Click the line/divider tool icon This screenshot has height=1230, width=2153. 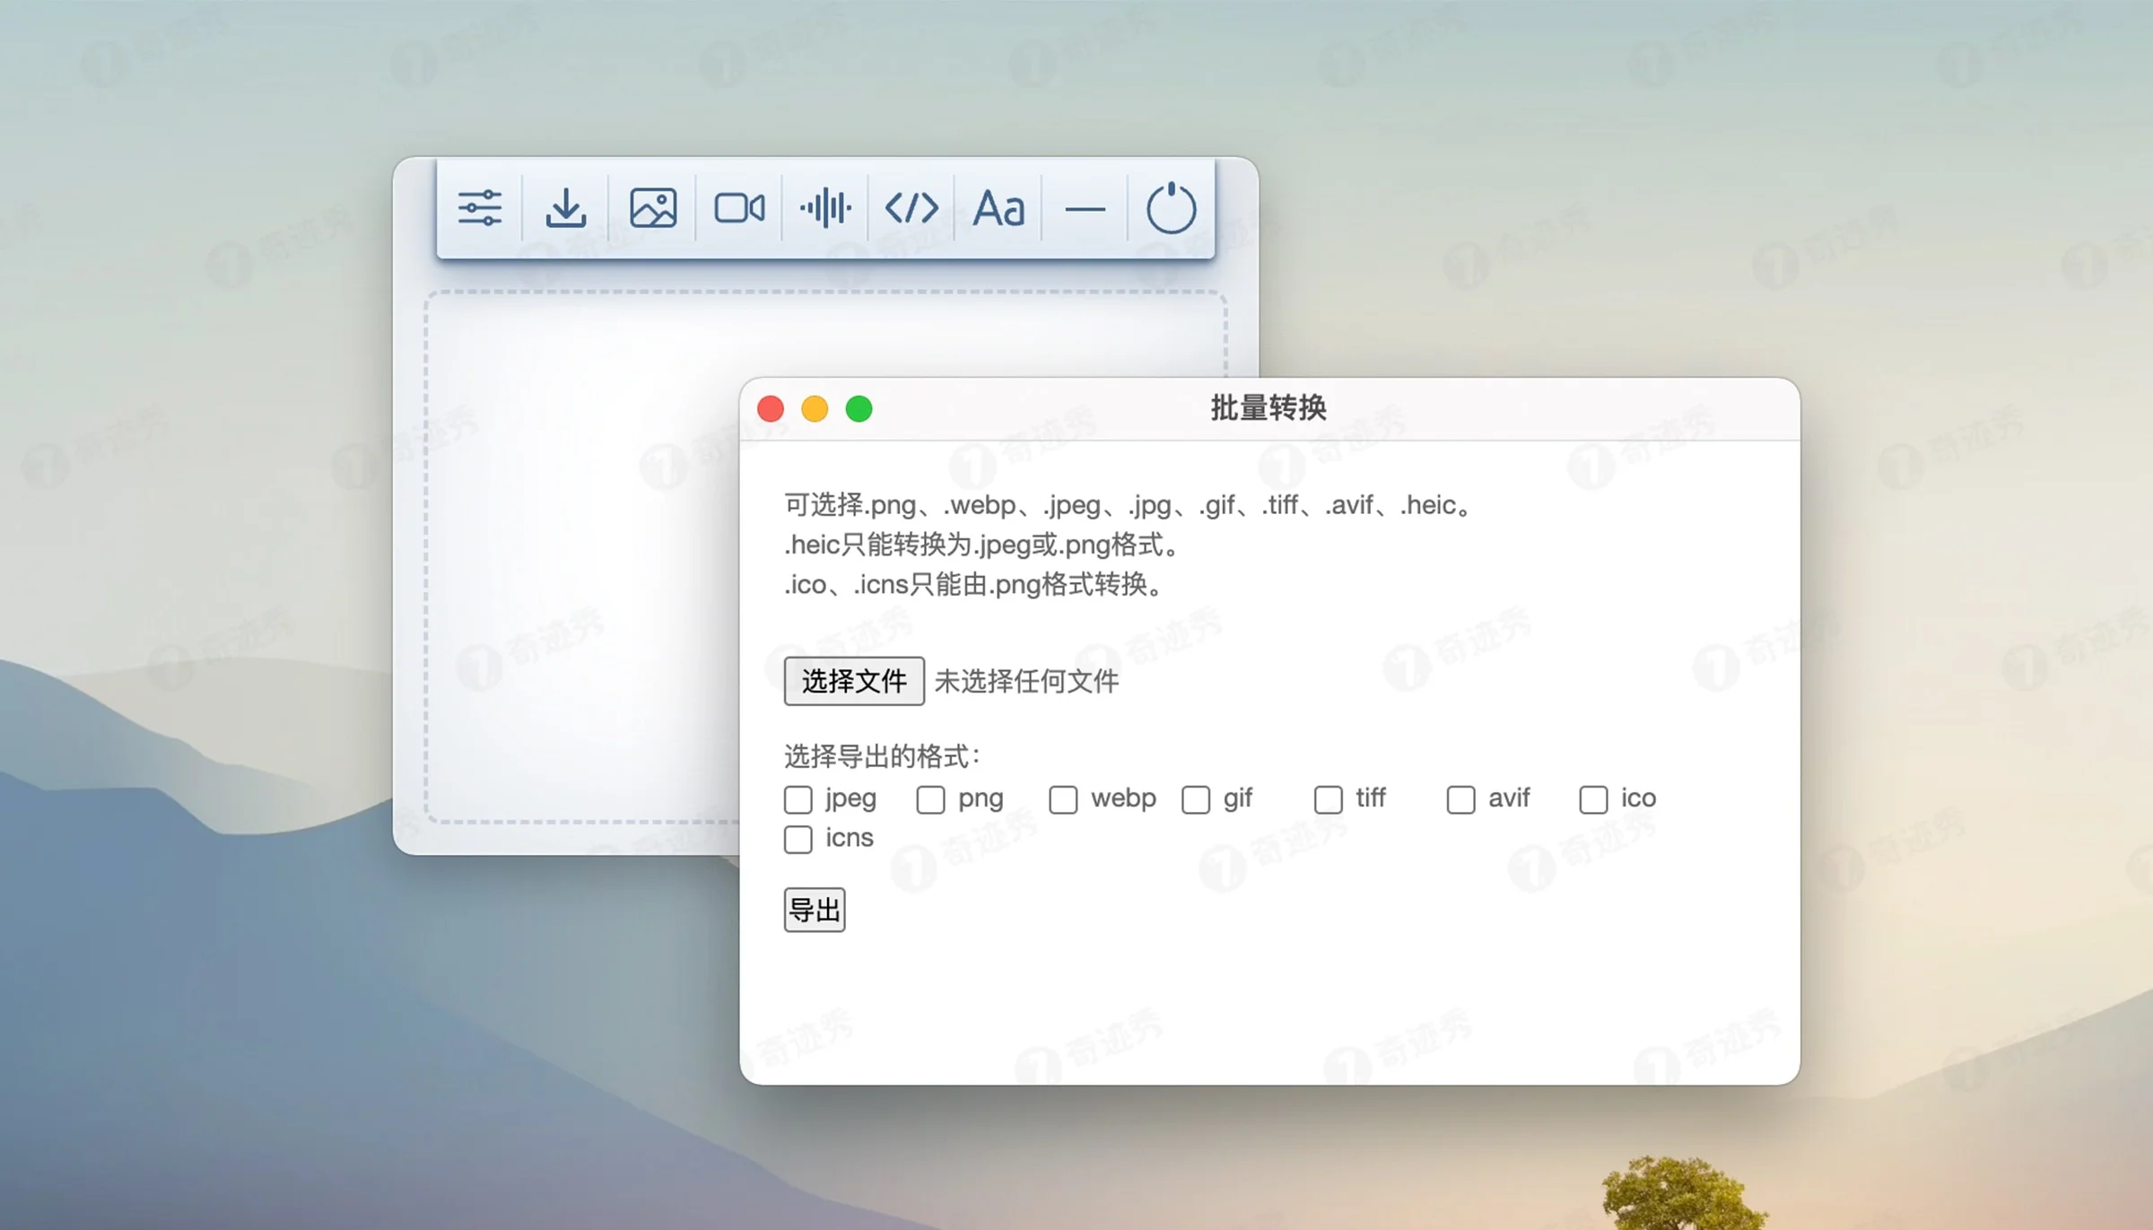[1085, 207]
